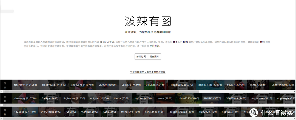Open newest user 1325966497 (110)
This screenshot has height=120, width=296.
tap(25, 112)
